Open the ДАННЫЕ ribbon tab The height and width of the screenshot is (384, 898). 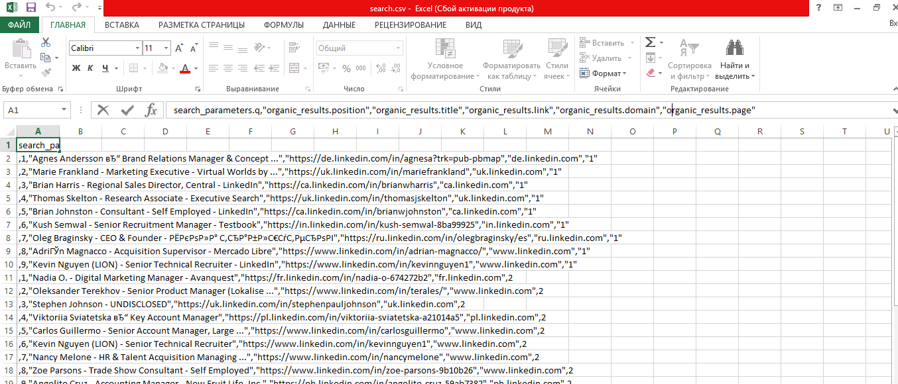pyautogui.click(x=339, y=24)
